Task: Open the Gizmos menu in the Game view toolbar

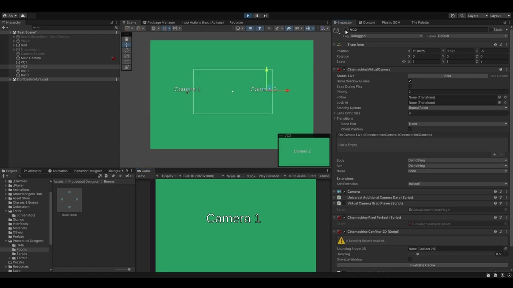Action: [x=323, y=176]
